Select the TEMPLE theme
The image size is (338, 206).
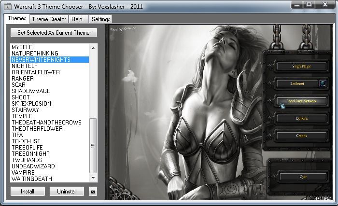pyautogui.click(x=50, y=116)
